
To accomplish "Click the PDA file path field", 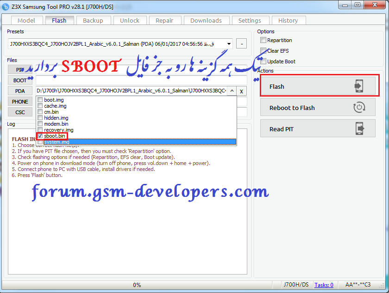I will click(132, 91).
